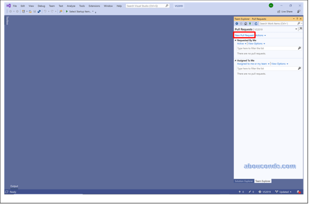Viewport: 309px width, 204px height.
Task: Click the unpublished commits indicator in status bar
Action: point(241,192)
